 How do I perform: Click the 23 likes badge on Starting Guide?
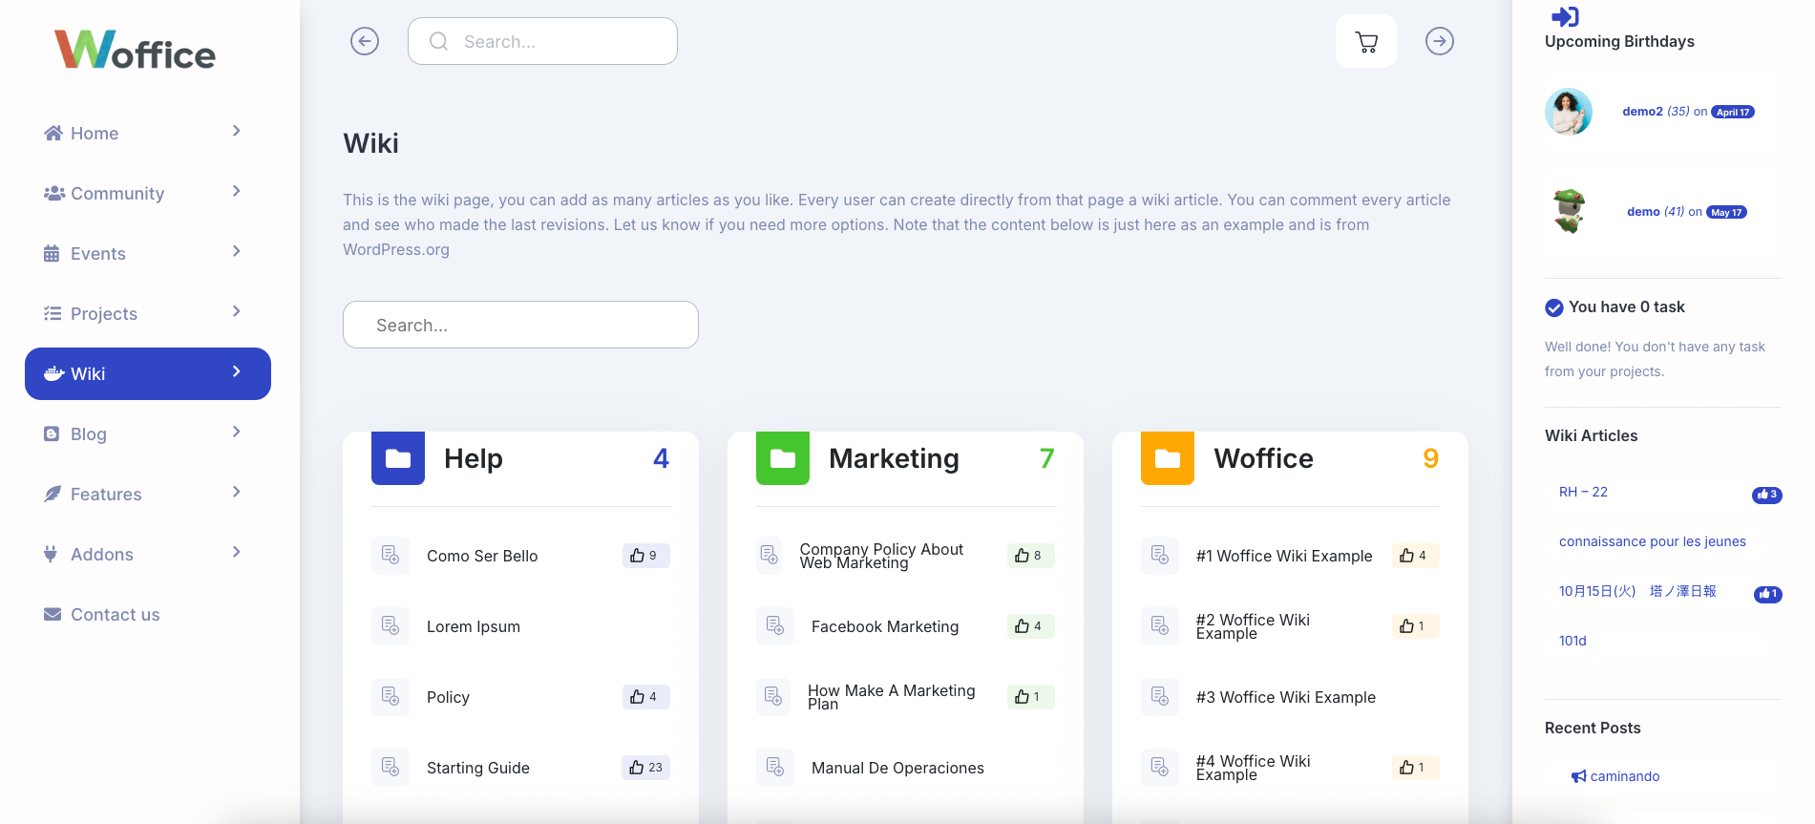point(645,768)
